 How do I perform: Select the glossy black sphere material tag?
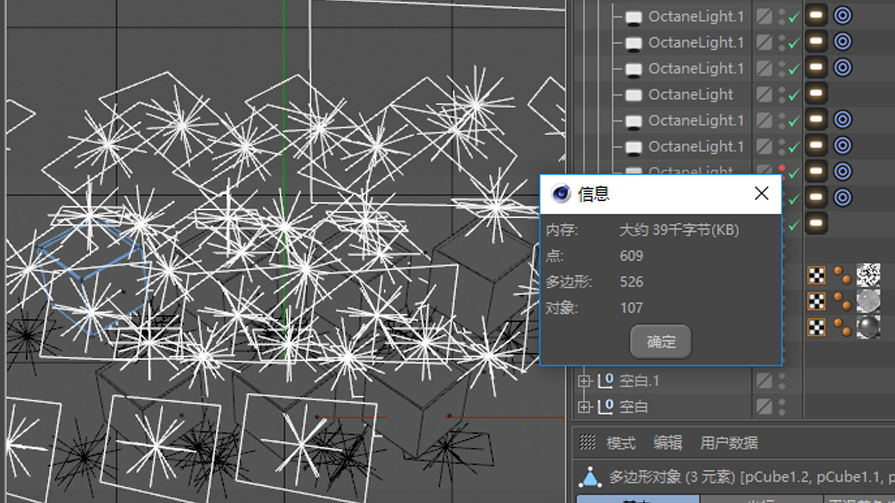point(868,327)
